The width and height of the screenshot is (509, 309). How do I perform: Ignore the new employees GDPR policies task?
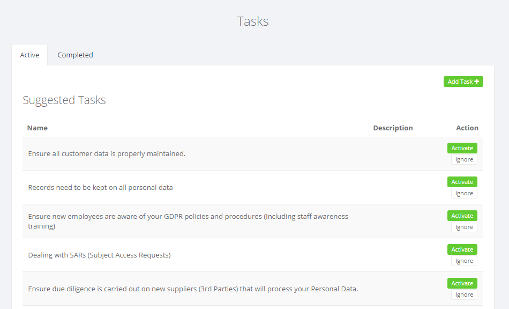pyautogui.click(x=464, y=227)
